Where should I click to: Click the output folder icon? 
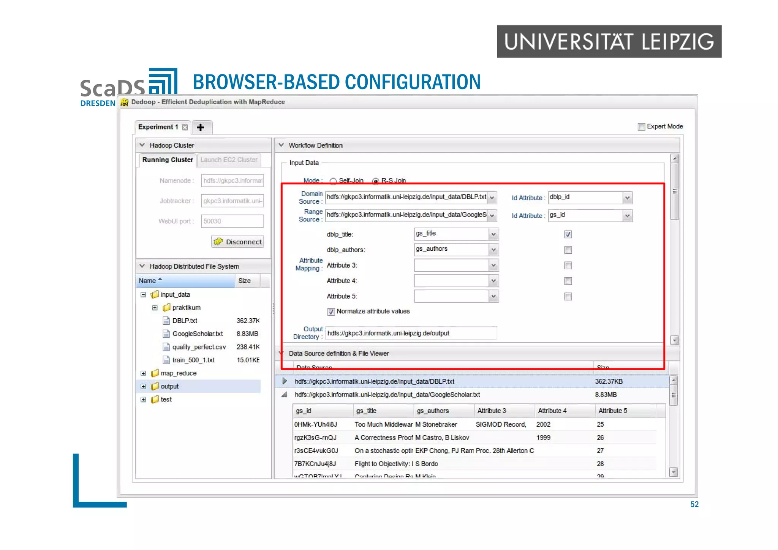(155, 386)
